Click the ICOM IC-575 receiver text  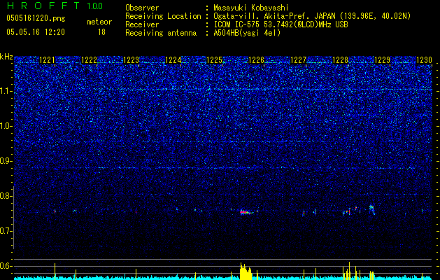coord(281,24)
